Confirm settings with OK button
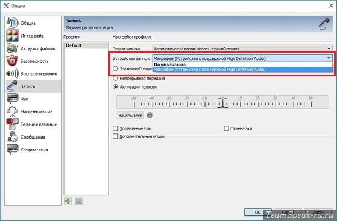 [257, 212]
